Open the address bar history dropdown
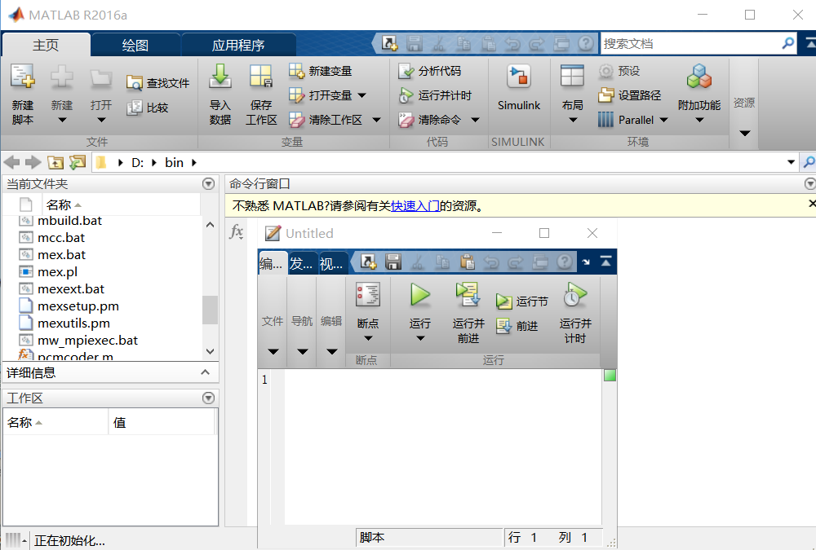 [x=791, y=162]
